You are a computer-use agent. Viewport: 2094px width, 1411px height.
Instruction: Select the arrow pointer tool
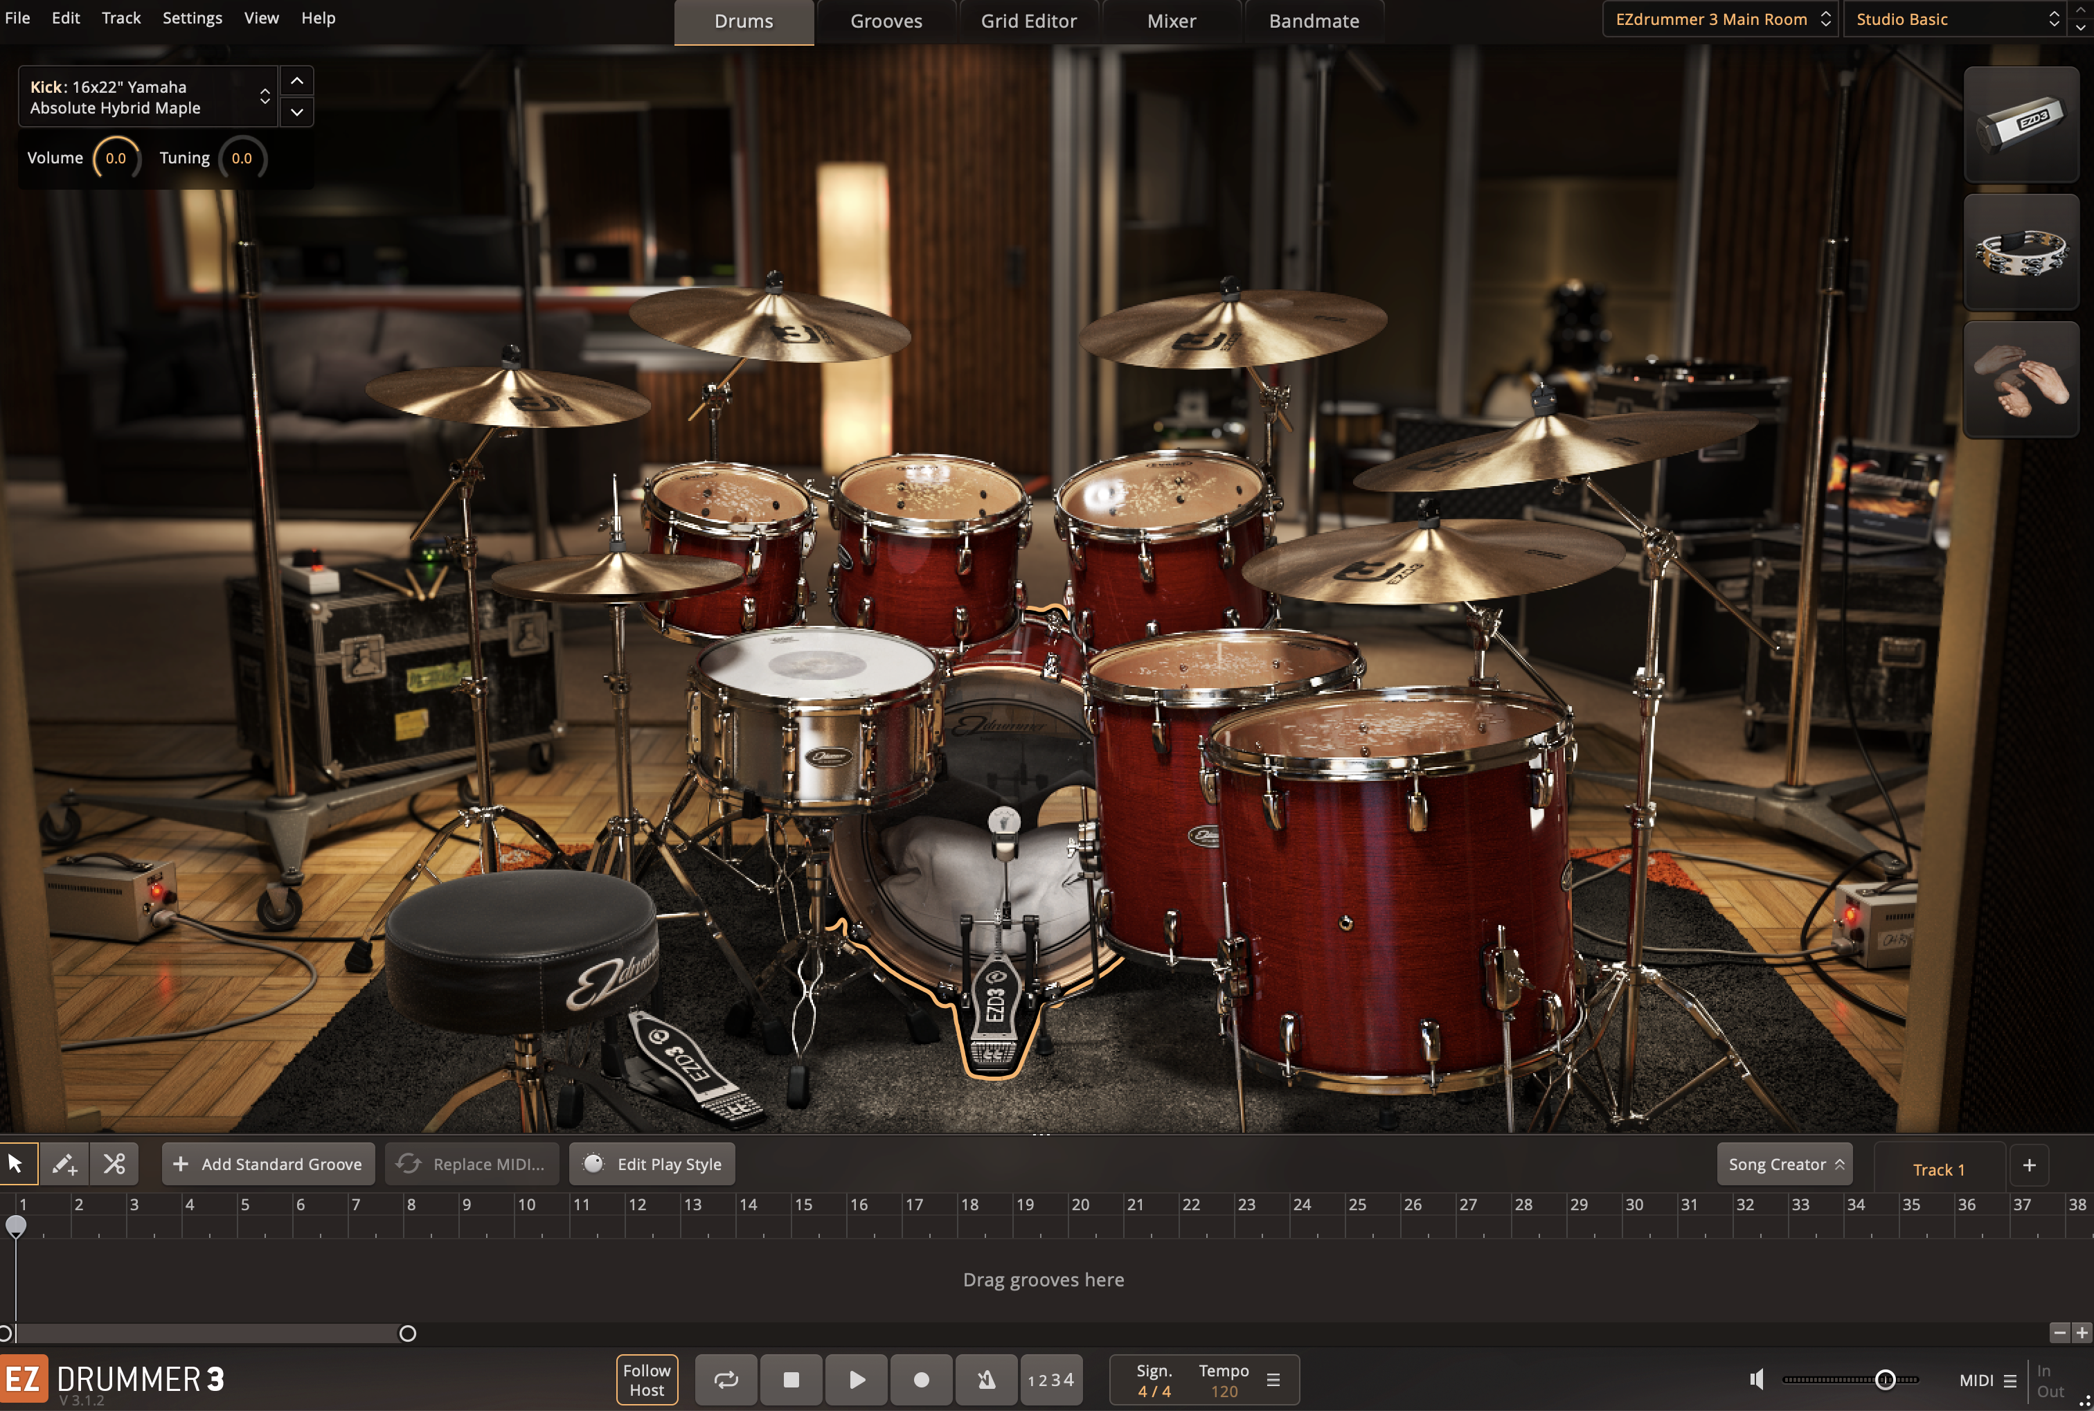pyautogui.click(x=15, y=1164)
